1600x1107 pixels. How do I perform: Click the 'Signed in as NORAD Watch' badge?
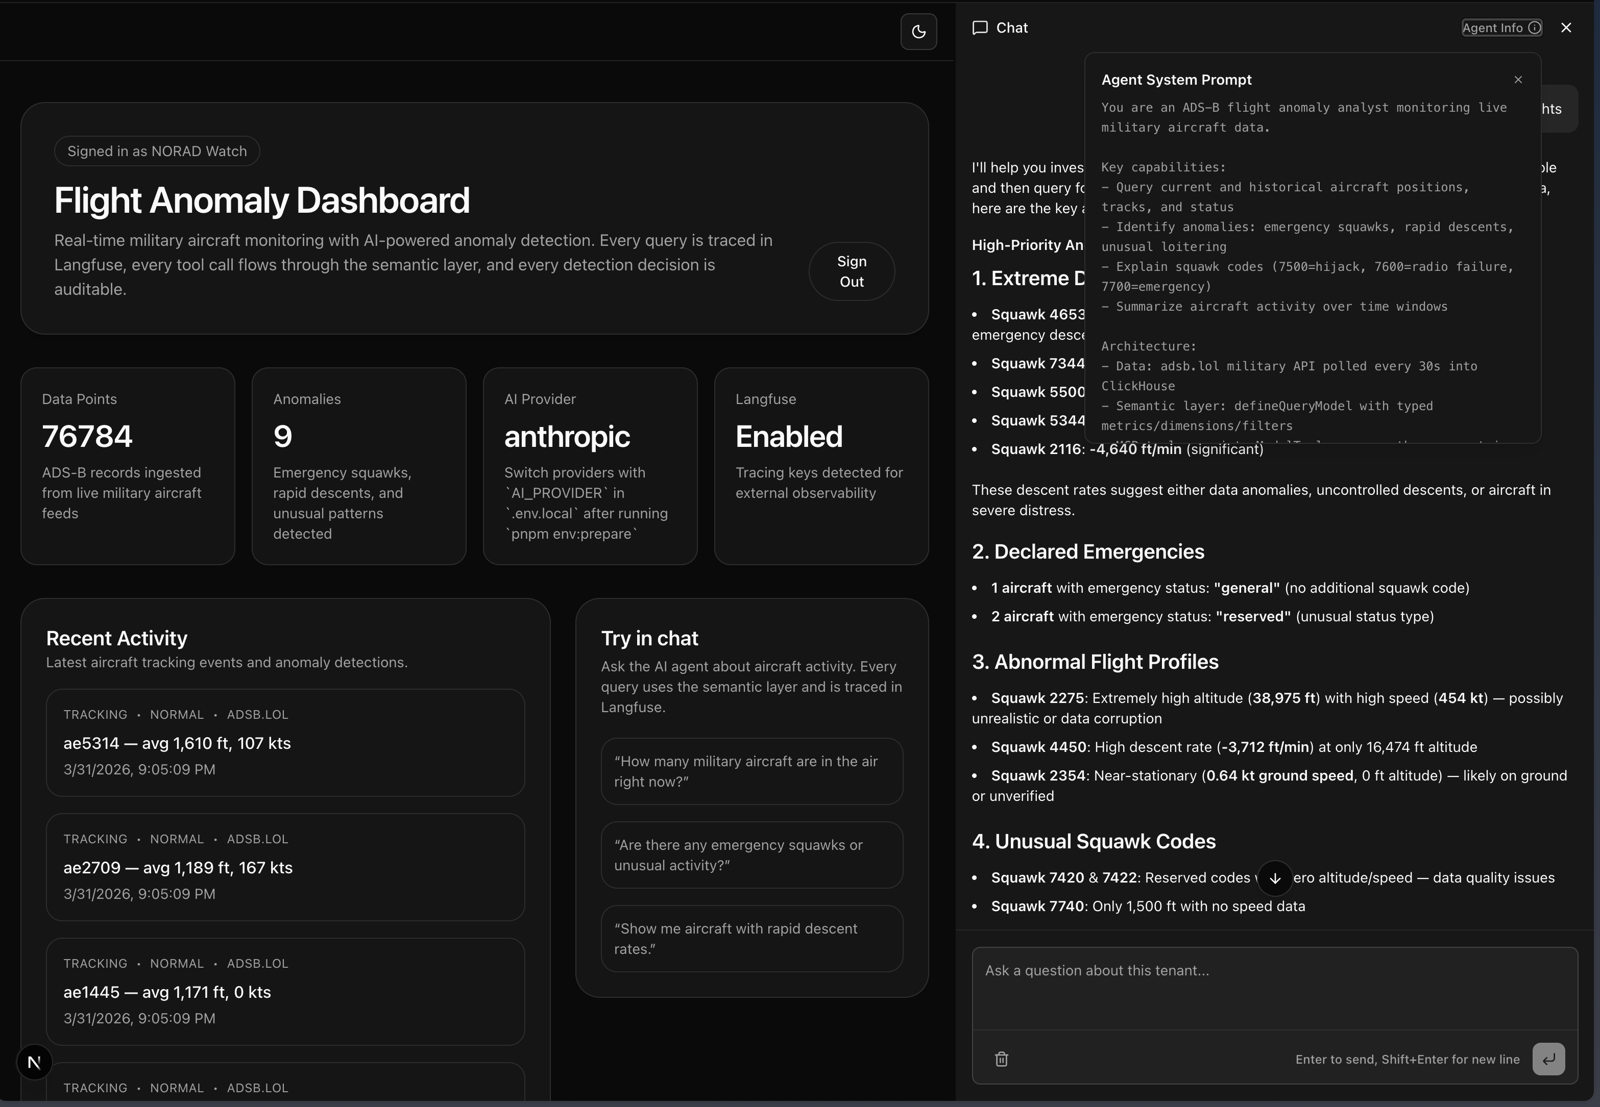pos(156,150)
